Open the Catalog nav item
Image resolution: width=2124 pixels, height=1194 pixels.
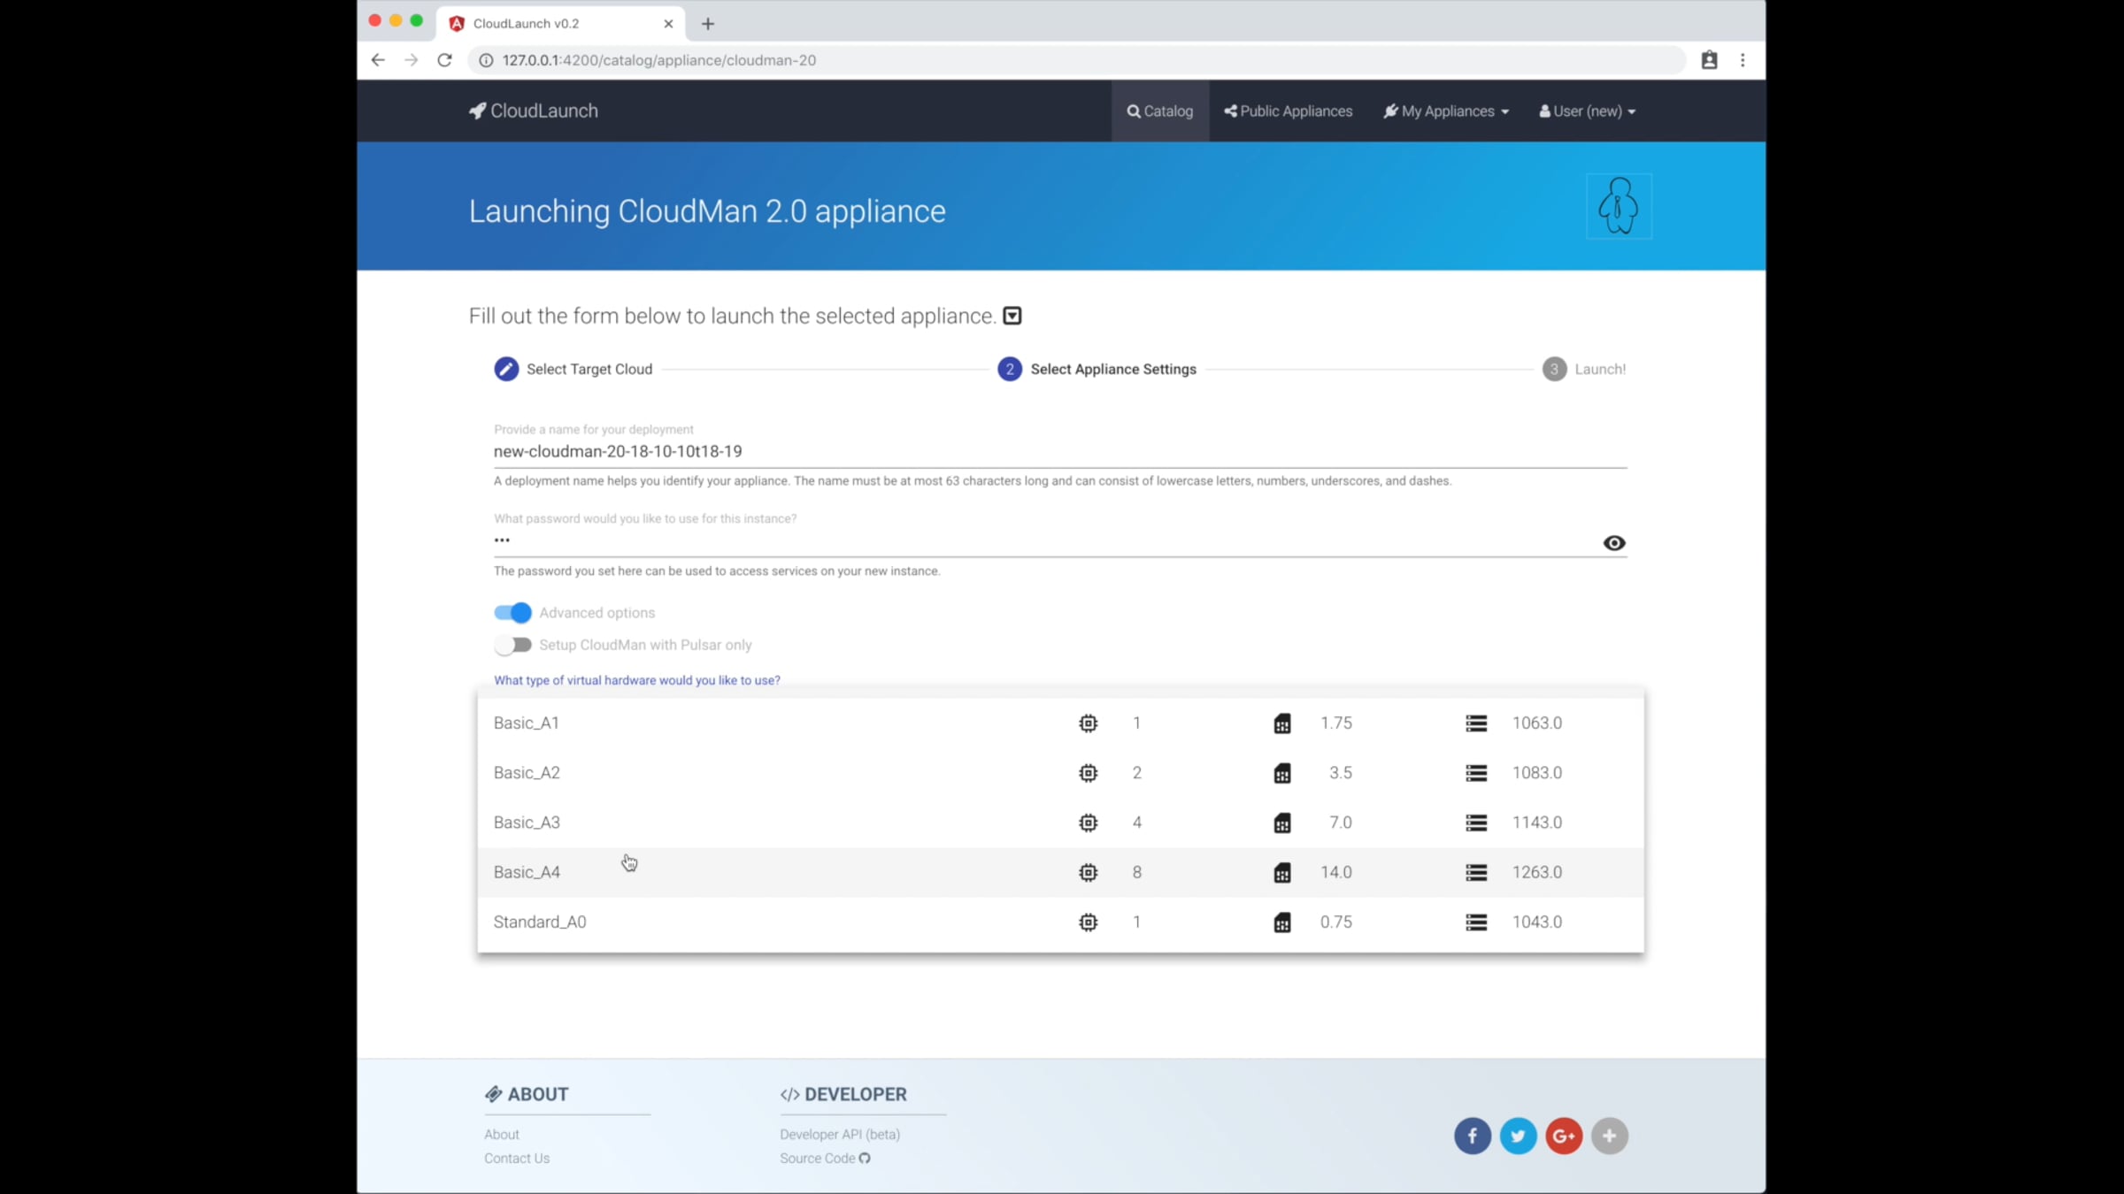1160,111
